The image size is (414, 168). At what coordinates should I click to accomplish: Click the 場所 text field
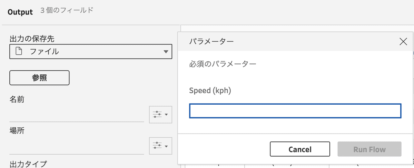click(77, 147)
